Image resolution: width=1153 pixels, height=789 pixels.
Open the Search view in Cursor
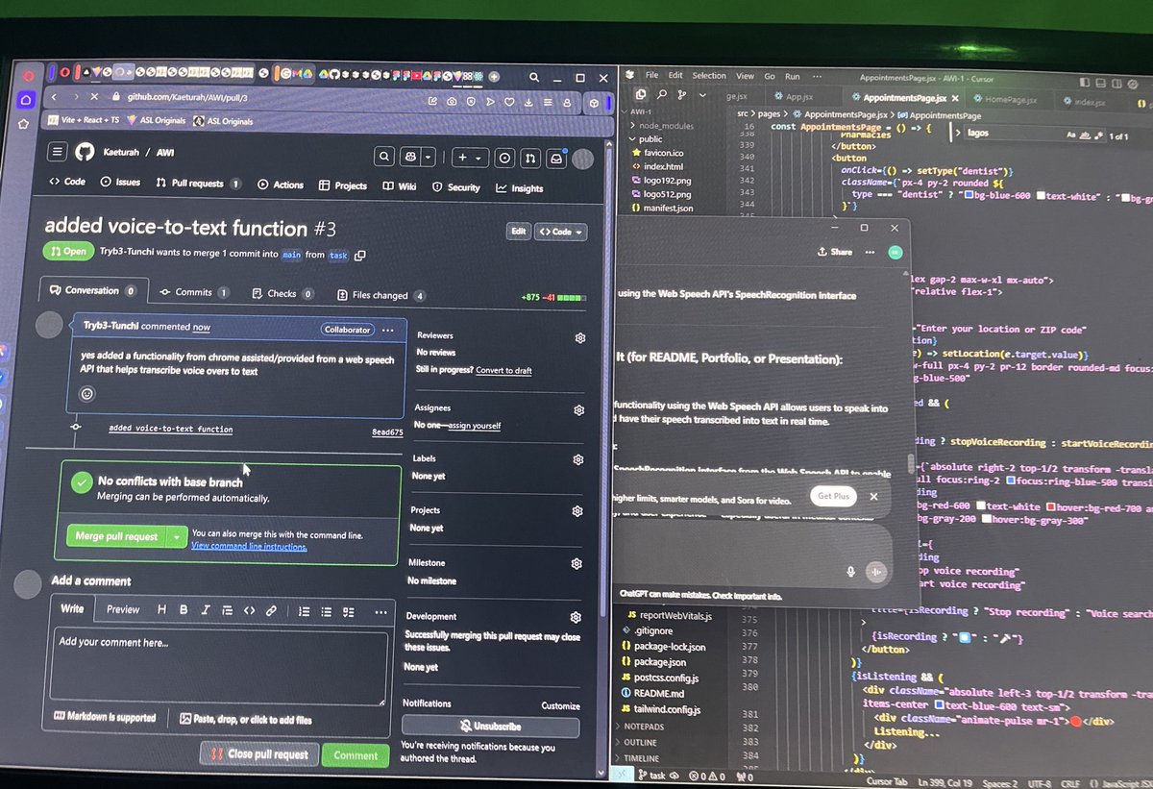tap(663, 94)
